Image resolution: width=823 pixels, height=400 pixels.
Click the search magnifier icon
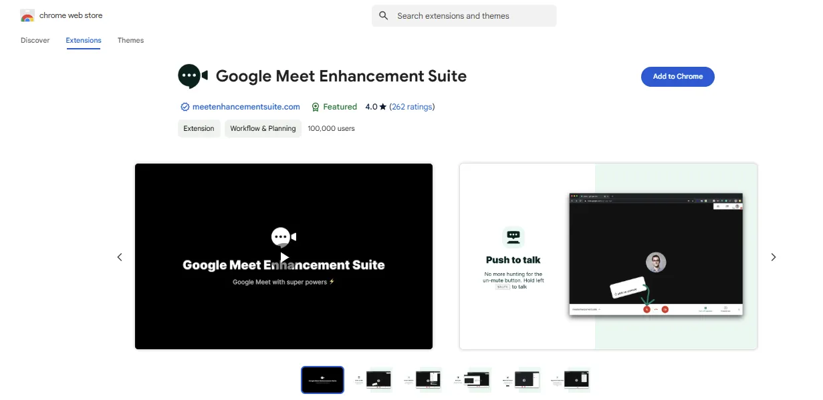click(384, 15)
